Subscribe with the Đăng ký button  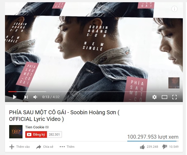click(36, 134)
